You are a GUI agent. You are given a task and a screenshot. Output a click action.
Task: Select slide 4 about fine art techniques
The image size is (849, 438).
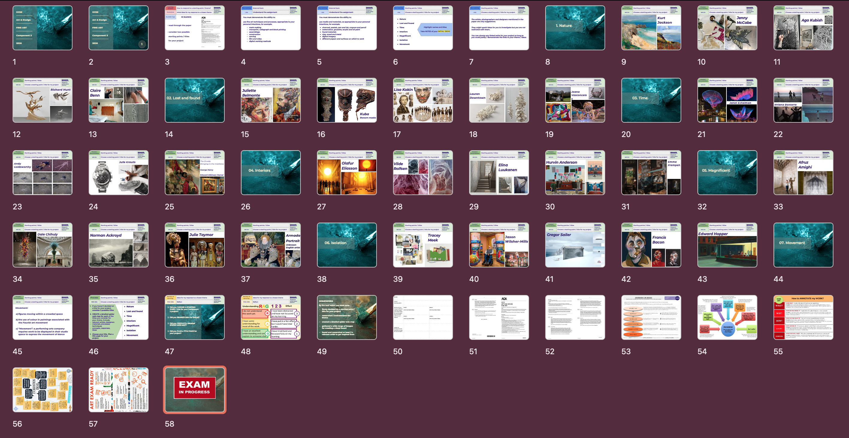pos(271,28)
